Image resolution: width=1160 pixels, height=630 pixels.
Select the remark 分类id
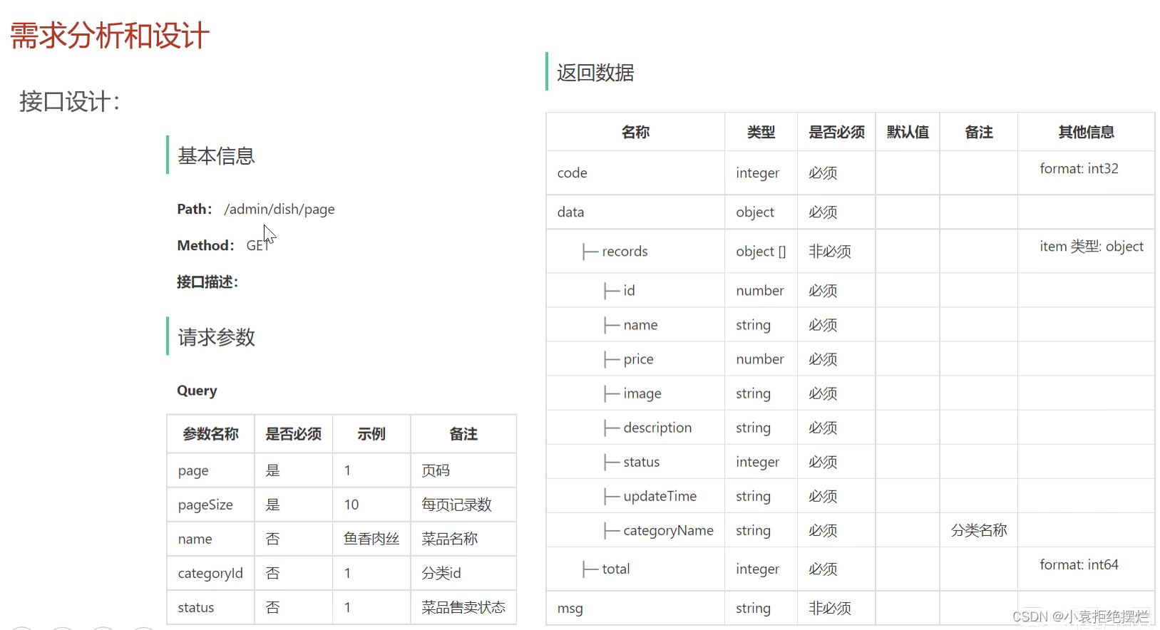pyautogui.click(x=441, y=573)
